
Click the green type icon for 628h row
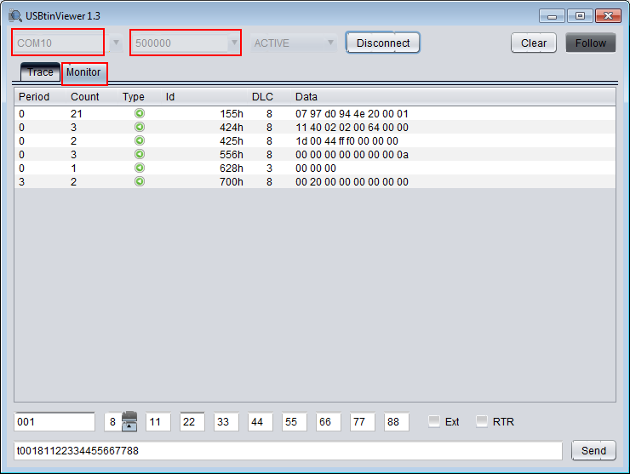pos(140,168)
